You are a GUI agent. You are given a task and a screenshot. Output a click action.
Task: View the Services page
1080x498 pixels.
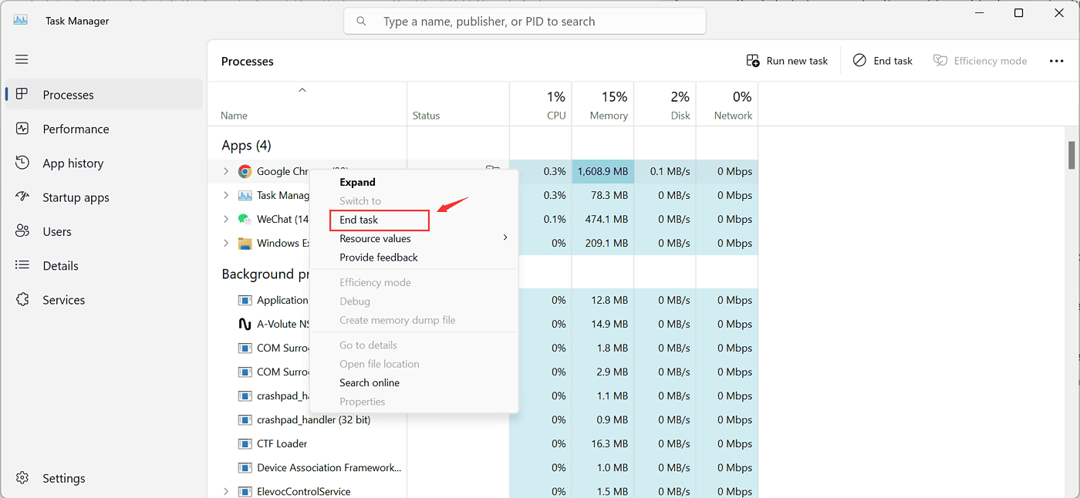104,300
